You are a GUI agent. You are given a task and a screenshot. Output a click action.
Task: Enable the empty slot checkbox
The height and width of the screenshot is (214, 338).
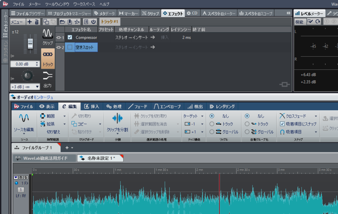[70, 47]
